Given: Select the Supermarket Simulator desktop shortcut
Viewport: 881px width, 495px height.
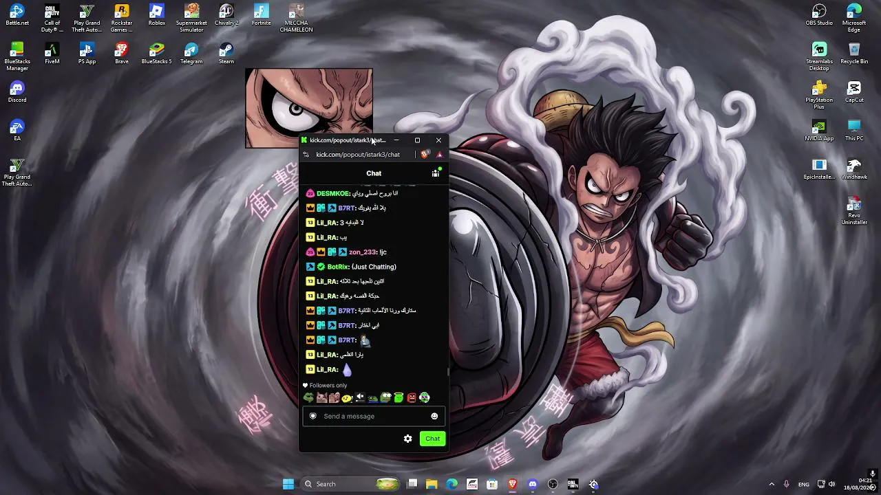Looking at the screenshot, I should click(191, 19).
